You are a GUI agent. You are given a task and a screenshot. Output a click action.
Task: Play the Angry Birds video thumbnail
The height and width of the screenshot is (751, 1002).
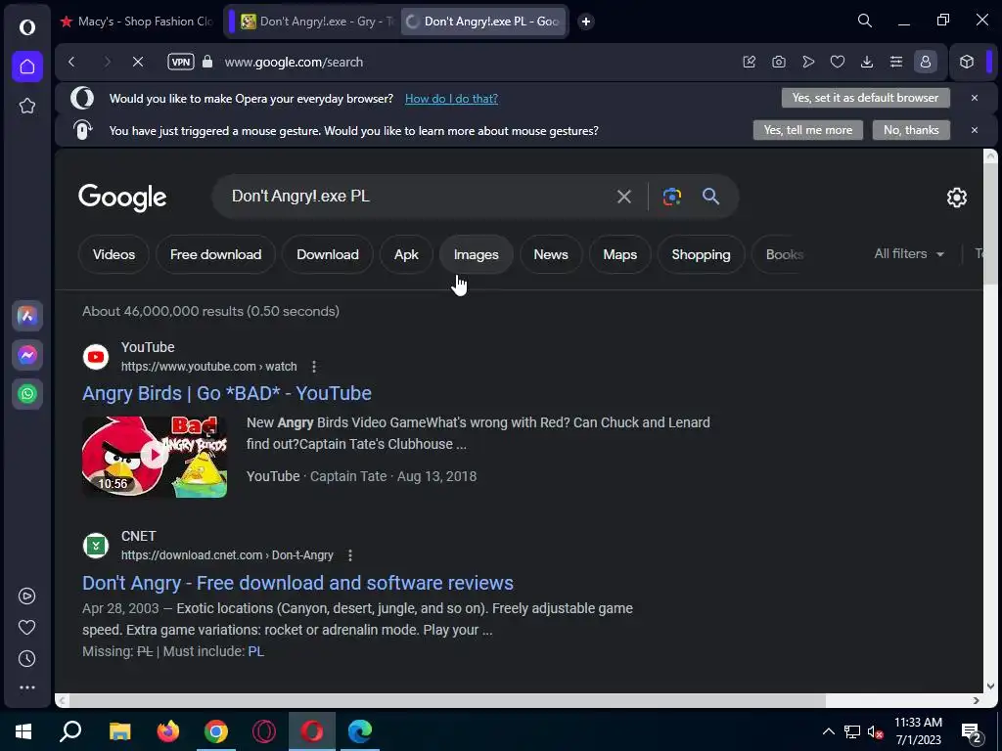coord(155,456)
